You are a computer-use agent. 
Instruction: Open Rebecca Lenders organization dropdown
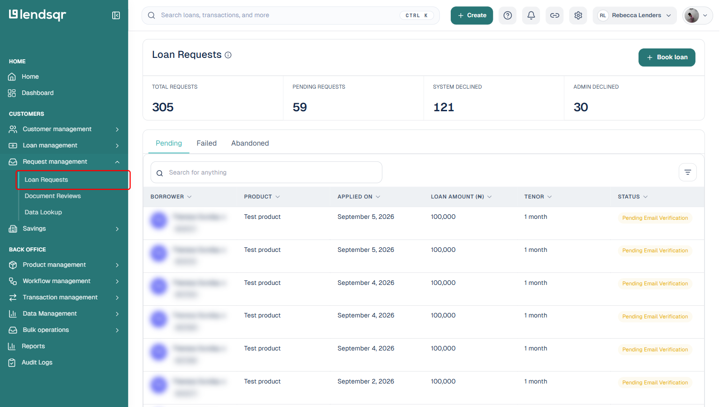tap(635, 15)
